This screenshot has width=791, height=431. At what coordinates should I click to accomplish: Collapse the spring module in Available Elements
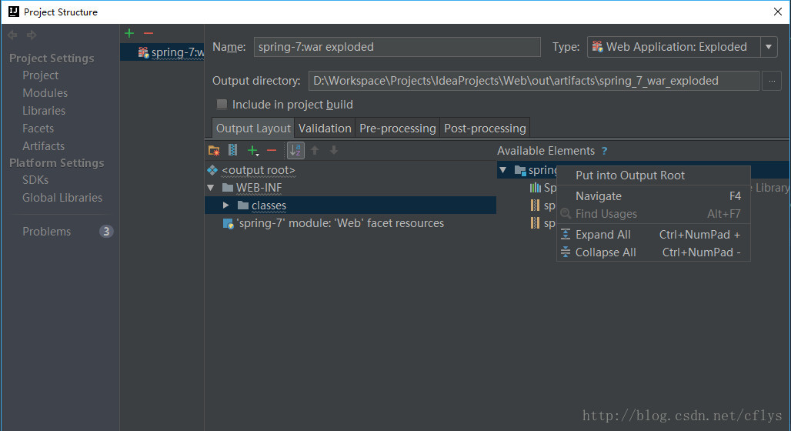[503, 170]
